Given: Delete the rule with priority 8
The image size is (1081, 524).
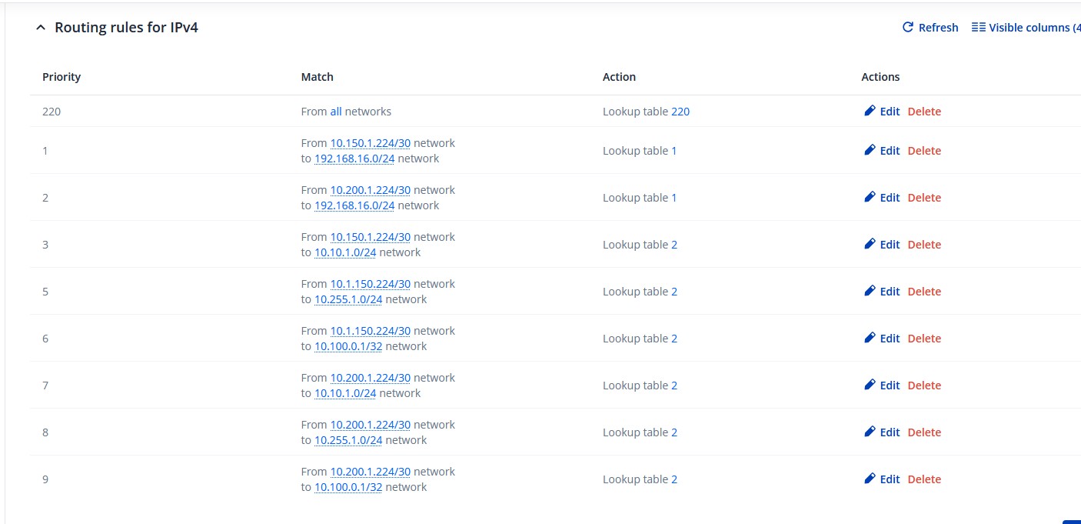Looking at the screenshot, I should pyautogui.click(x=924, y=432).
